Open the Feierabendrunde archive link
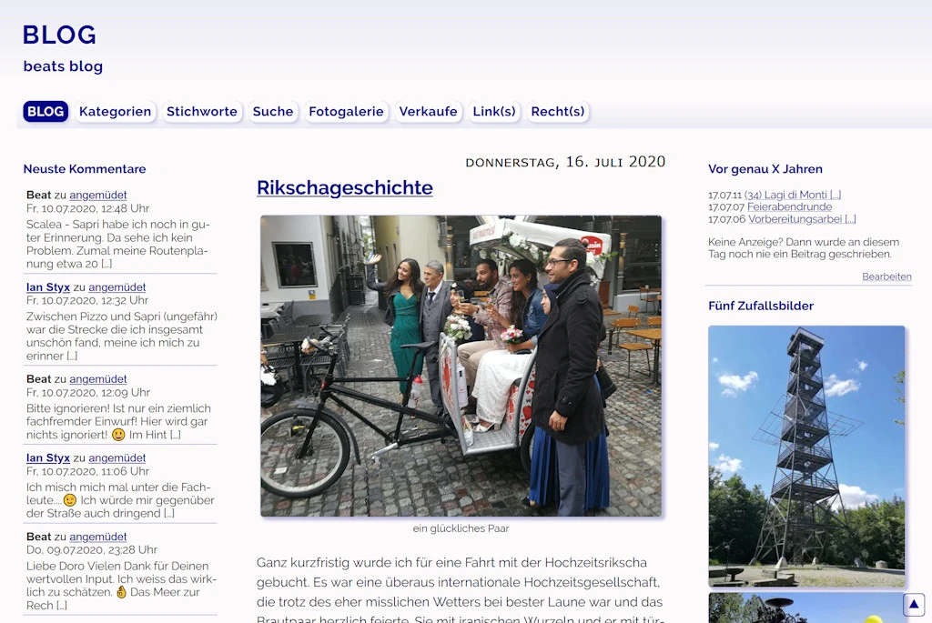The width and height of the screenshot is (932, 623). [x=789, y=207]
